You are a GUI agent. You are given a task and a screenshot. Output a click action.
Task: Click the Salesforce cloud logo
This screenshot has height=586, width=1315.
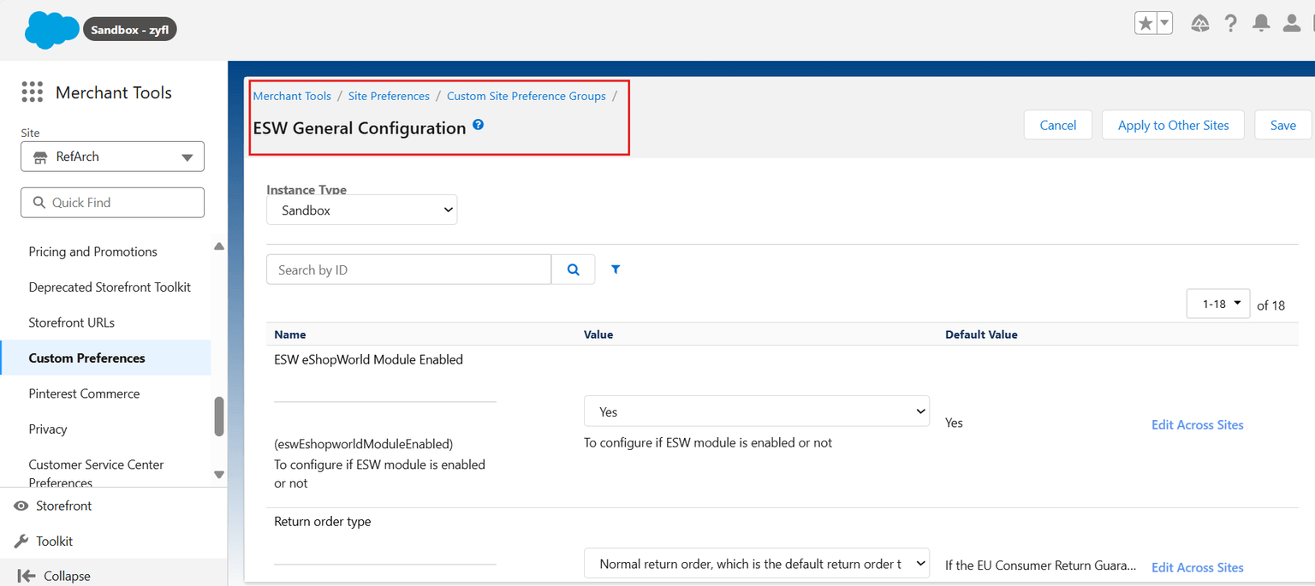(x=52, y=30)
